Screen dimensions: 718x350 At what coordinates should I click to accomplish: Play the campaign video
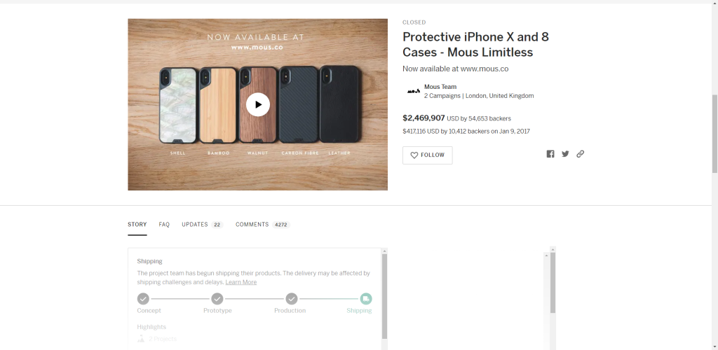(x=258, y=104)
